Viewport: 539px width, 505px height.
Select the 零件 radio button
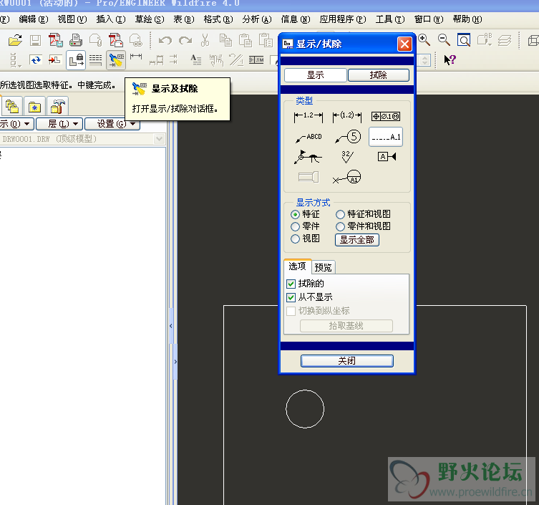pyautogui.click(x=295, y=226)
